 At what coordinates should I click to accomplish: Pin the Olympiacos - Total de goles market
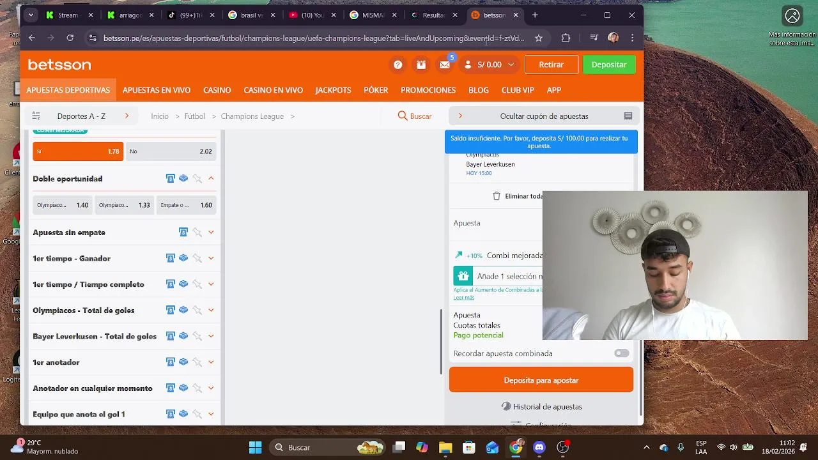[197, 310]
